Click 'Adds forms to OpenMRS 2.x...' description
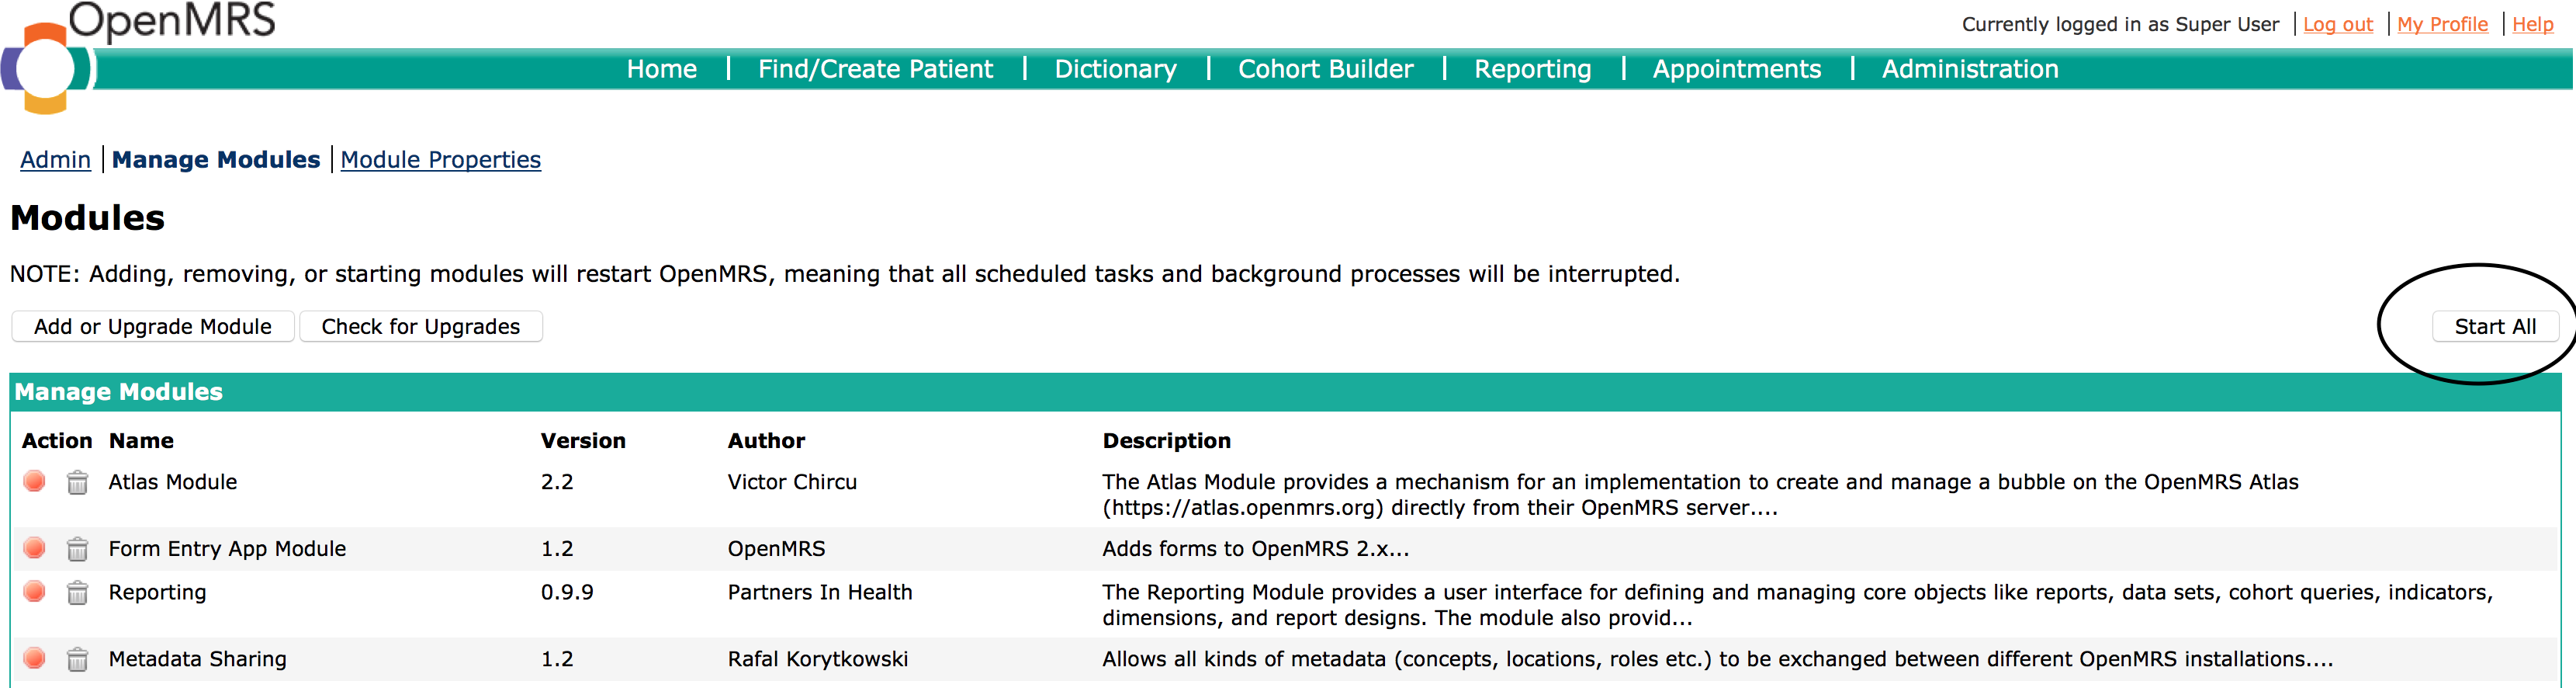 click(1256, 549)
